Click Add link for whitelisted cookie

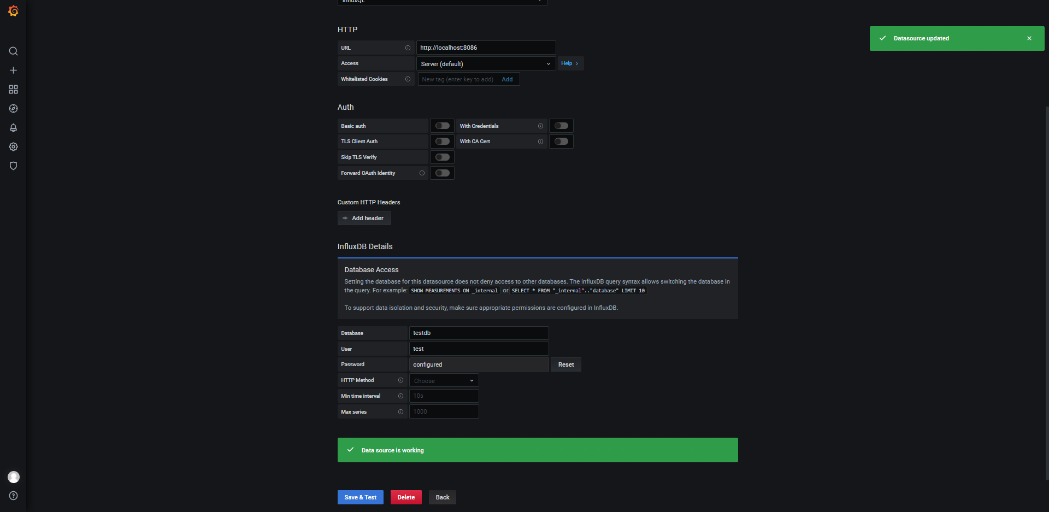pyautogui.click(x=507, y=79)
